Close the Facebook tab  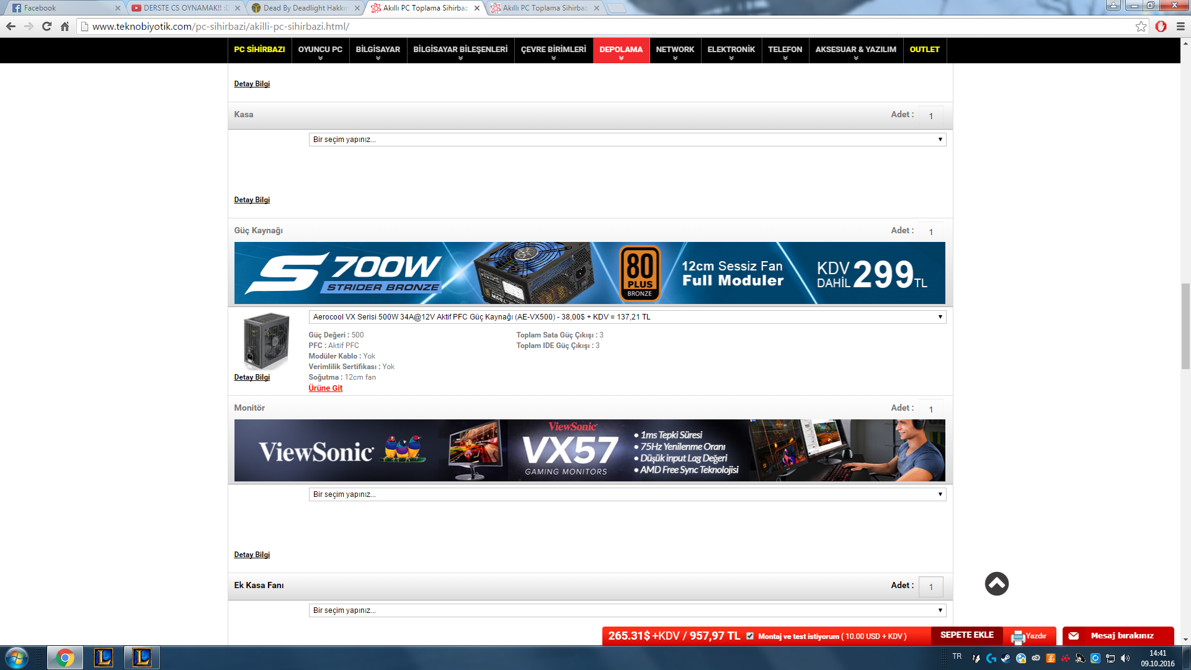pos(117,8)
